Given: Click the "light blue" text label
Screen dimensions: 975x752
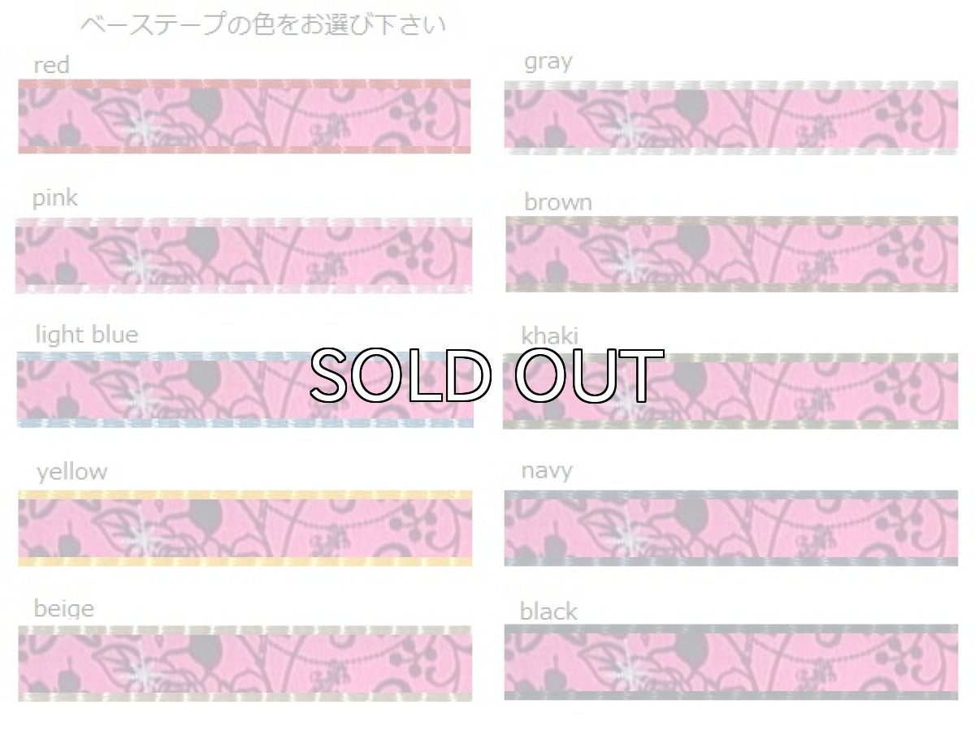Looking at the screenshot, I should point(86,335).
